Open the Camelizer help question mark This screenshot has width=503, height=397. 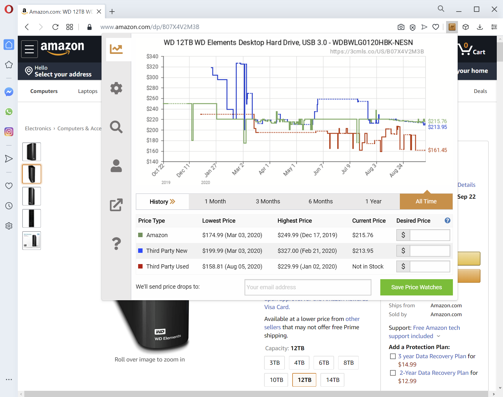coord(116,244)
